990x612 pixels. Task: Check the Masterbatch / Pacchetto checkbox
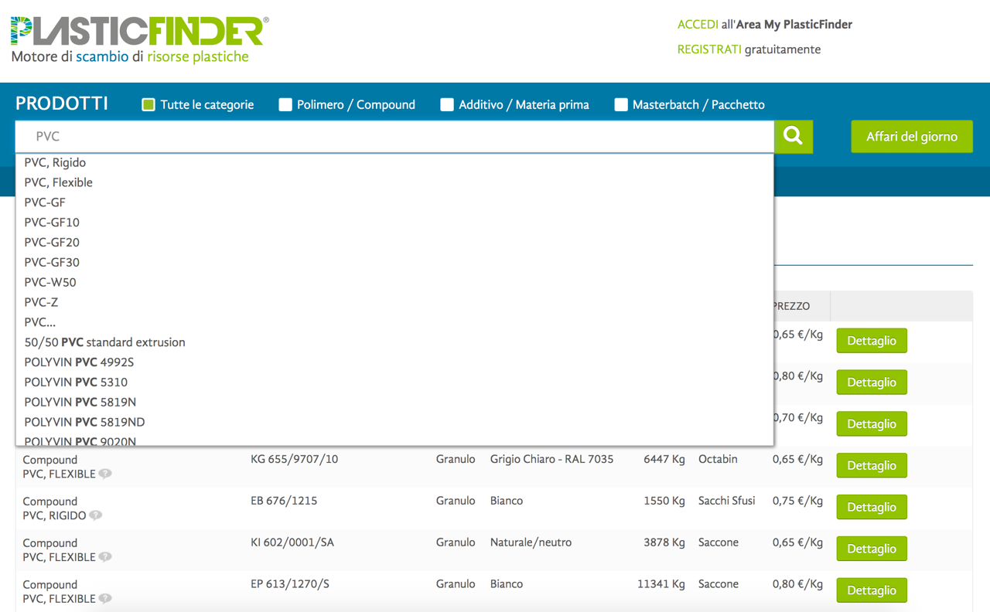point(621,104)
